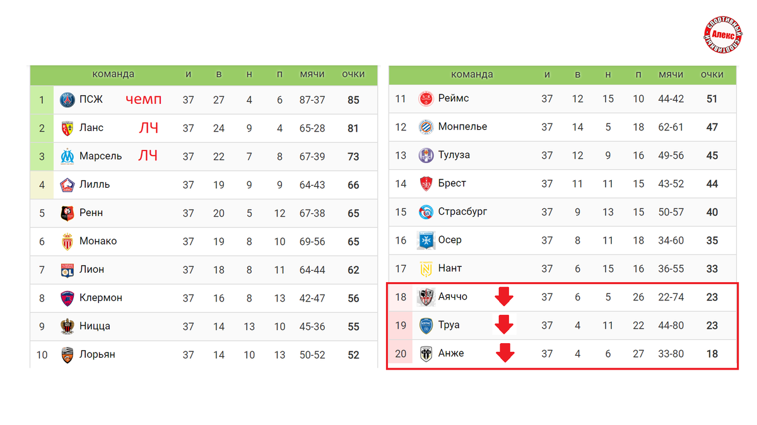Click the Strasbourg team logo

[x=426, y=212]
